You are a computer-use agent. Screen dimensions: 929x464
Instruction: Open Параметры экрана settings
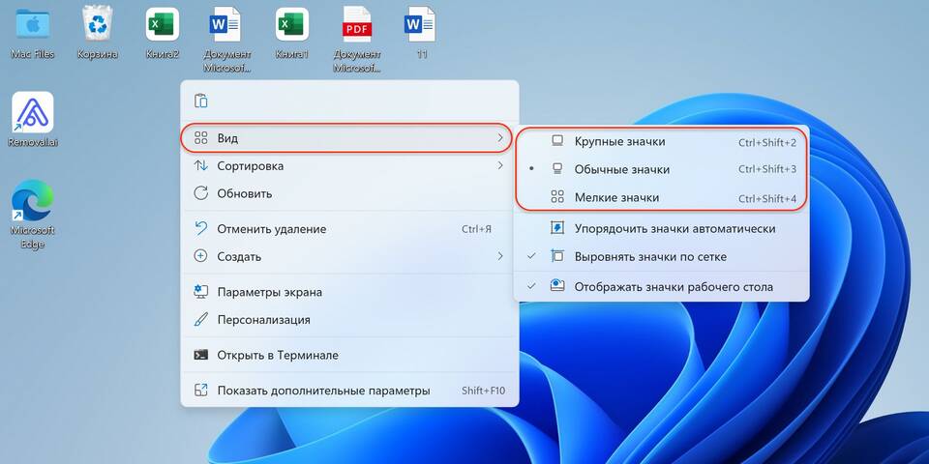[269, 292]
